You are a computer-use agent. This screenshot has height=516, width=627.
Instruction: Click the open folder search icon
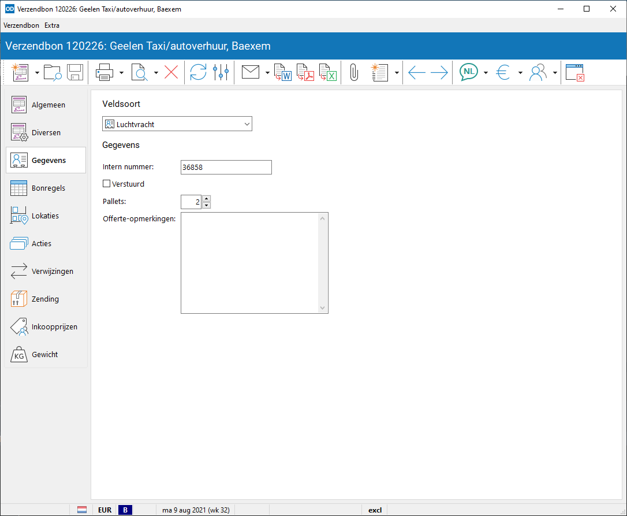click(53, 72)
